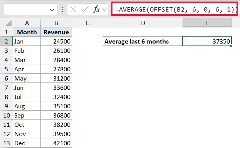Select row 10 header
Viewport: 240px width, 148px height.
point(6,115)
